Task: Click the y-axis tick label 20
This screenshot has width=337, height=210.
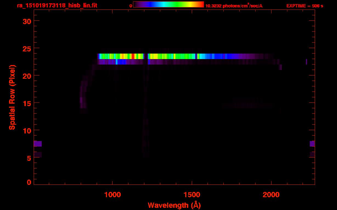Action: coord(27,76)
